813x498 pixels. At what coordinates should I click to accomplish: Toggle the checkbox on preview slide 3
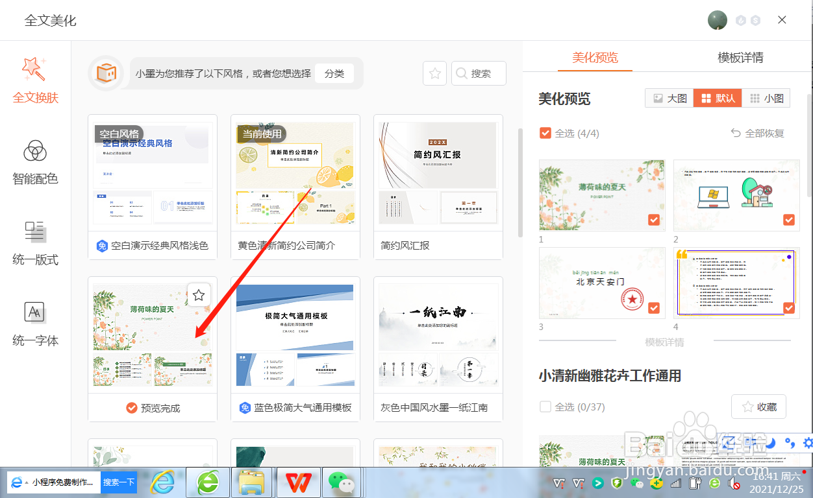(654, 307)
